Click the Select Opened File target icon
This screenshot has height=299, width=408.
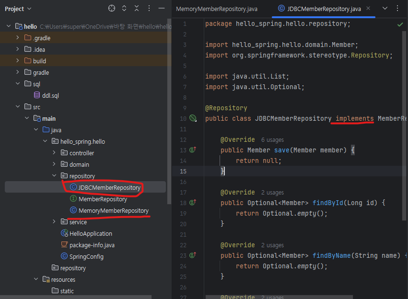pyautogui.click(x=112, y=9)
